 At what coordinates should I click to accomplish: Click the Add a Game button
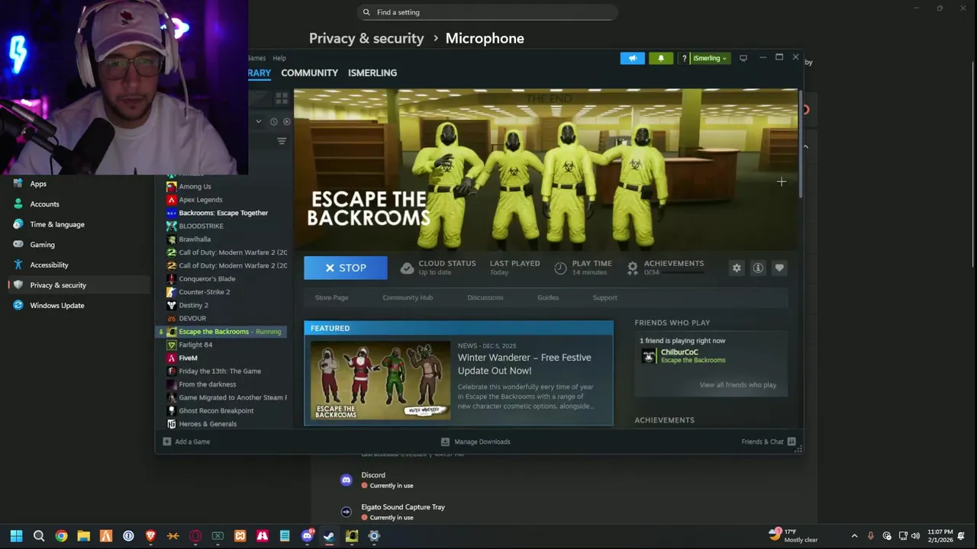tap(186, 441)
